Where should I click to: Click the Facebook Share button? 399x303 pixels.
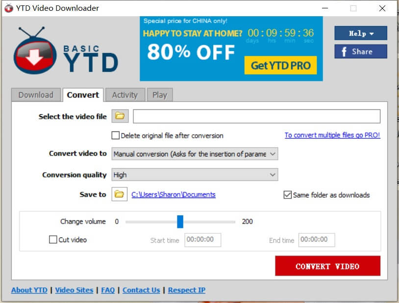coord(361,51)
